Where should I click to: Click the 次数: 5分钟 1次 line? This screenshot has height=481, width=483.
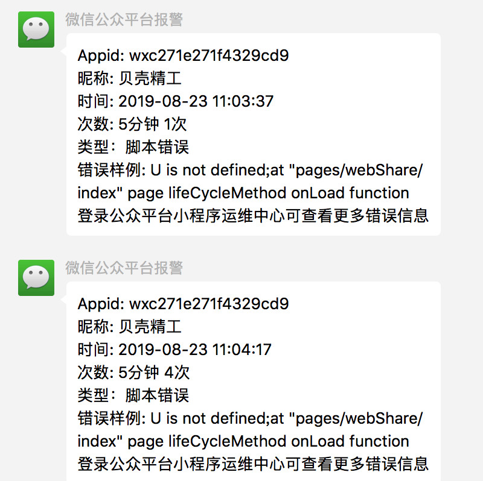(132, 124)
